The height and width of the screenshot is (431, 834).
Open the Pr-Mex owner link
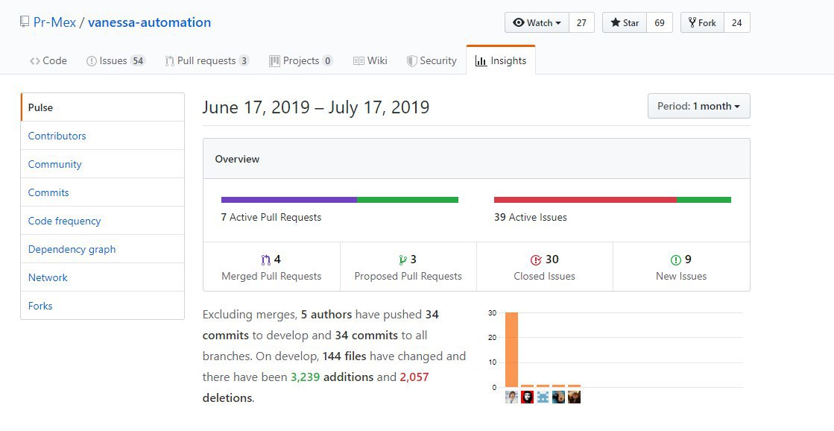pos(55,22)
